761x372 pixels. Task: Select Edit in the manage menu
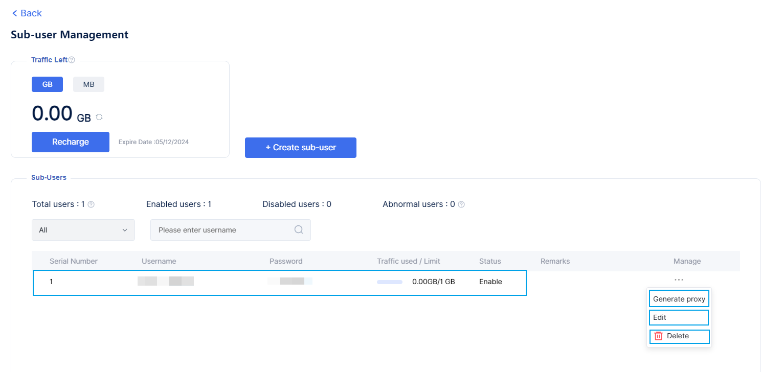(x=679, y=317)
